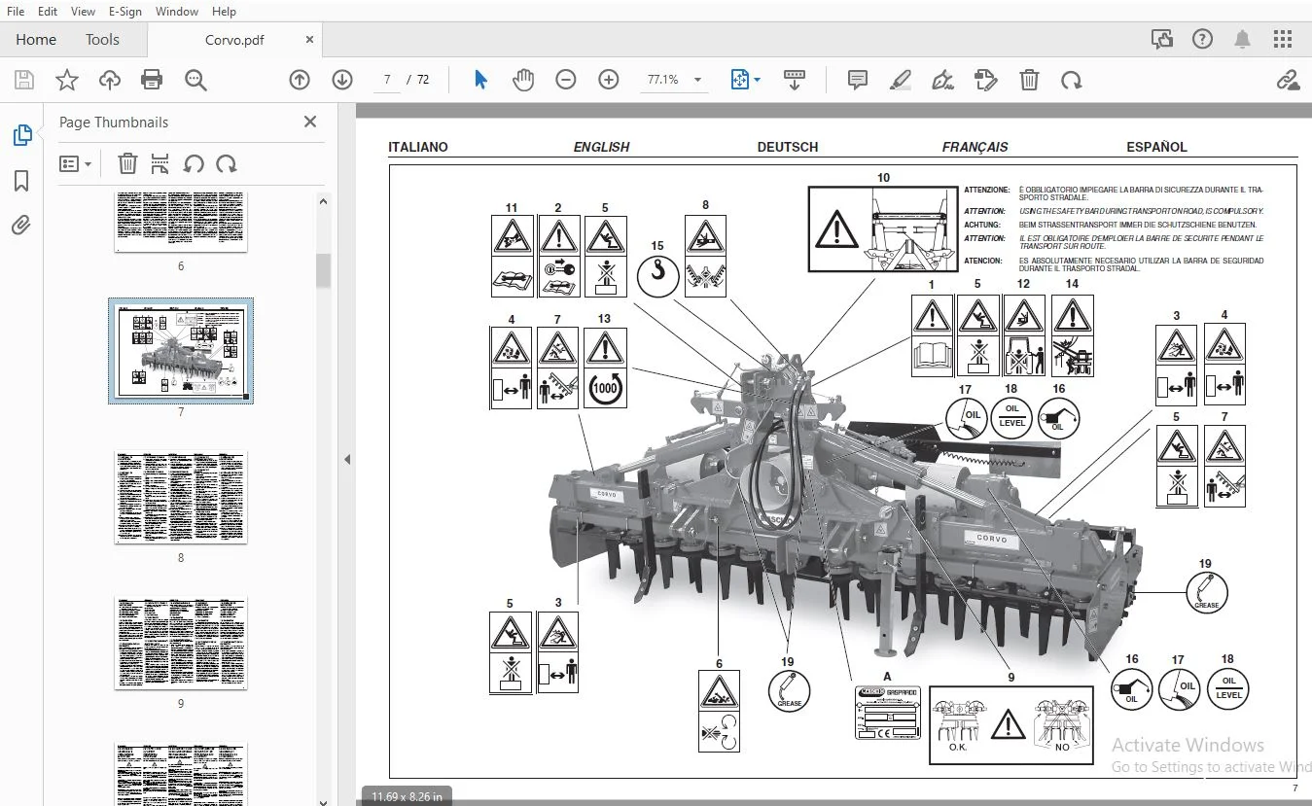
Task: Zoom in with the plus button
Action: (x=609, y=80)
